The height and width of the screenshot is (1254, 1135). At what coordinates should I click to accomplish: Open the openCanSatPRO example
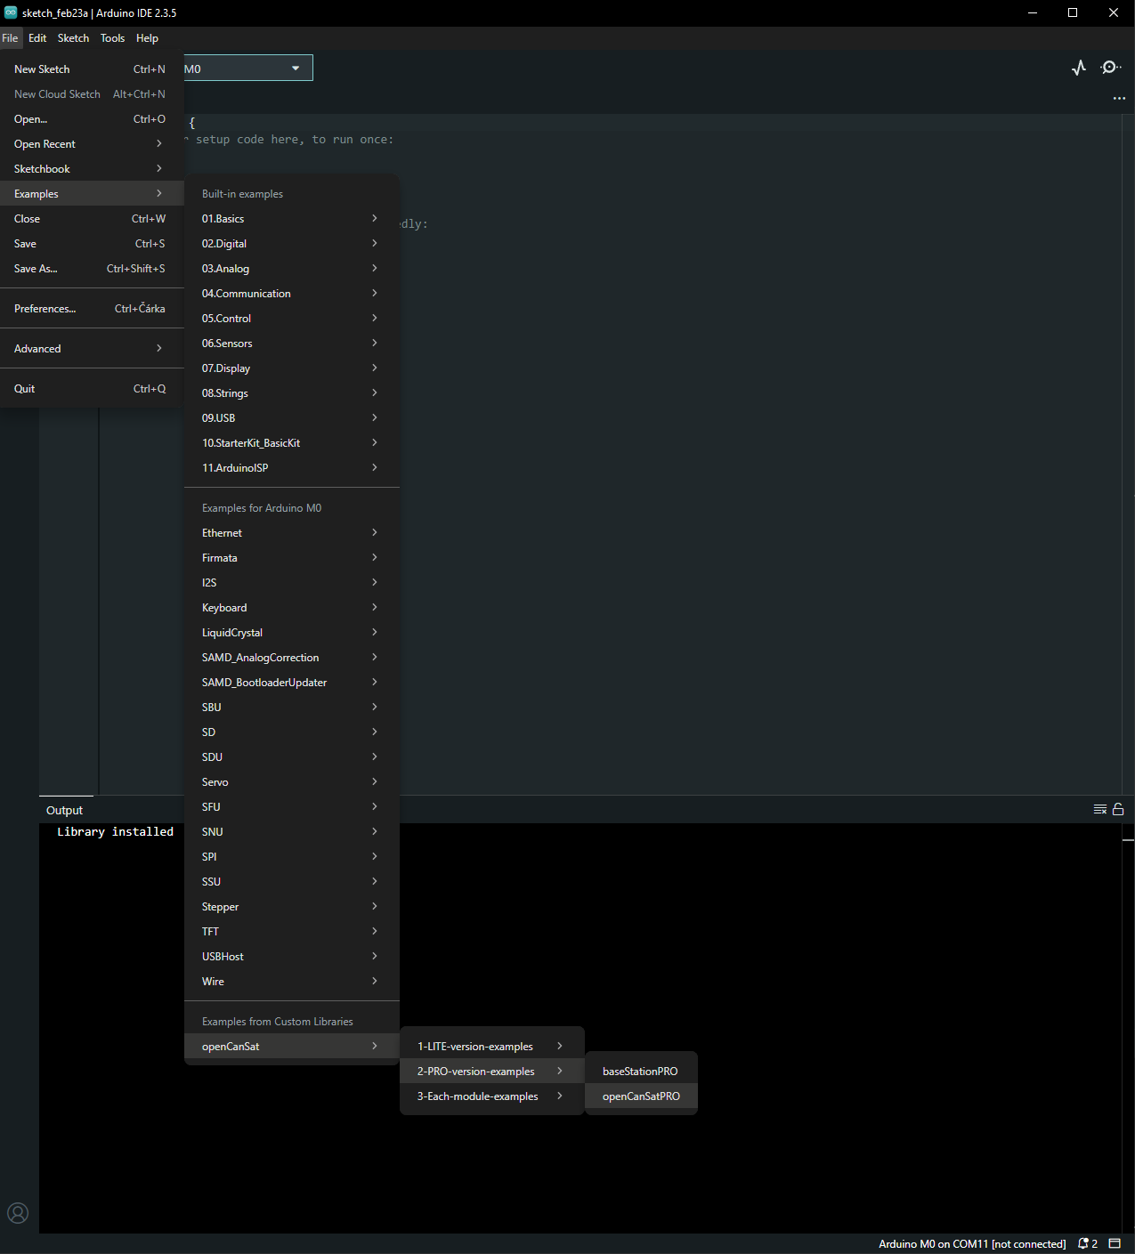[641, 1096]
